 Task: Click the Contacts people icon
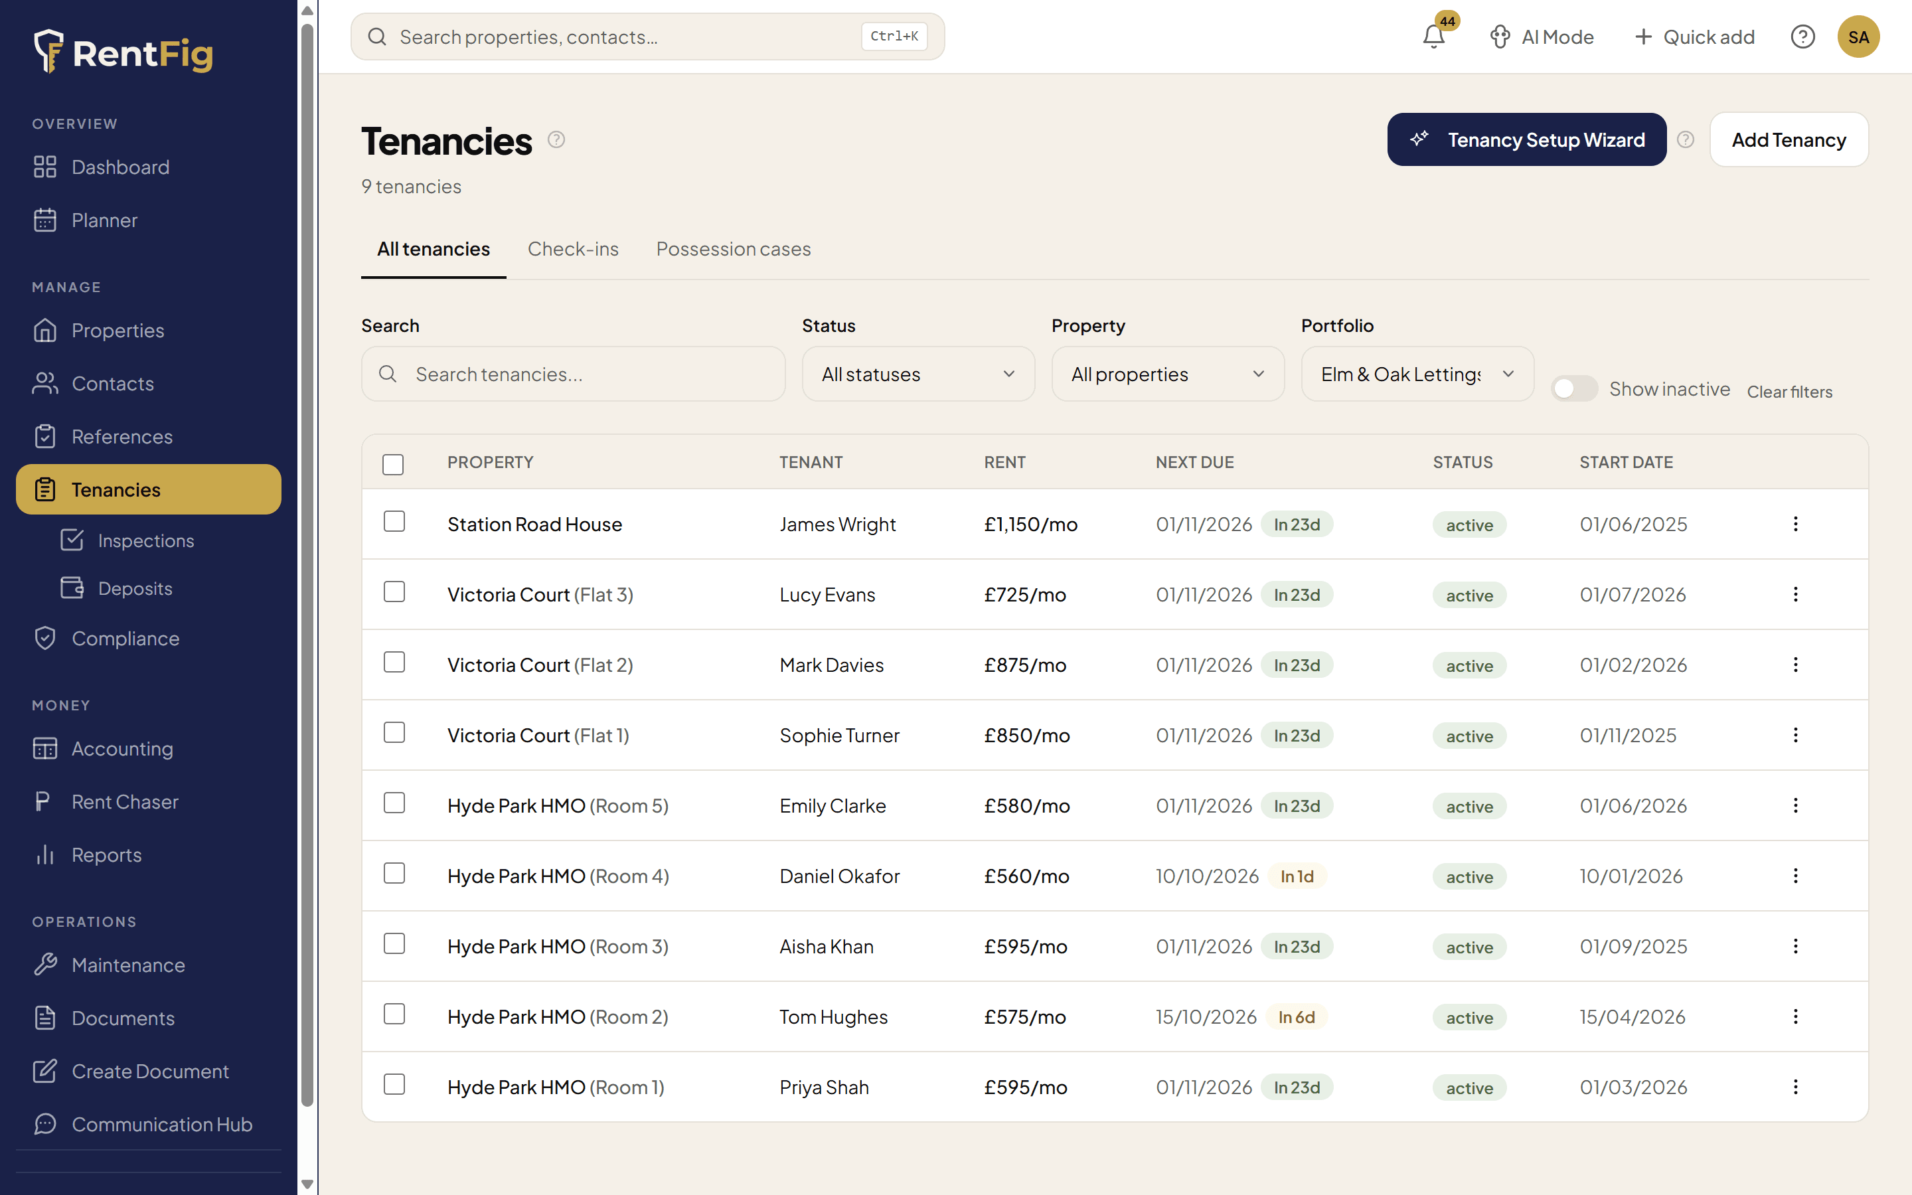[x=45, y=383]
